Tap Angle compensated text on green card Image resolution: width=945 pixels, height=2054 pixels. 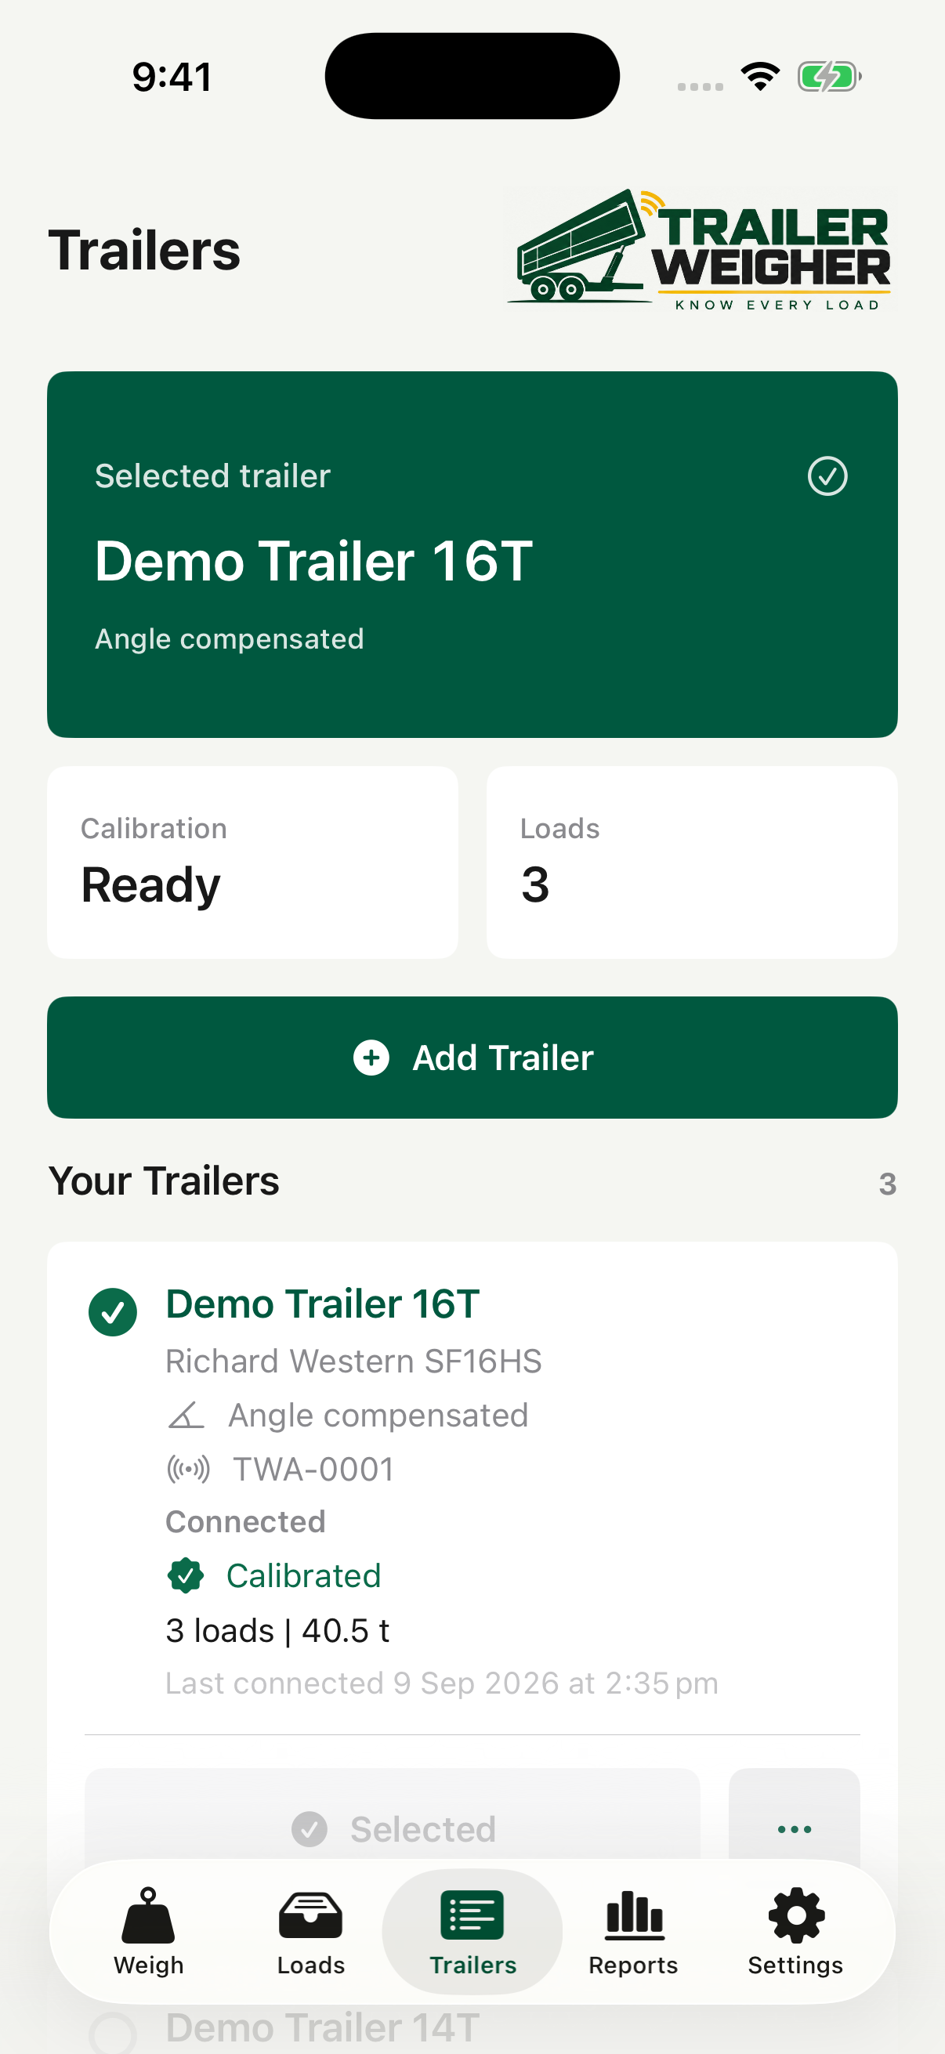tap(230, 639)
